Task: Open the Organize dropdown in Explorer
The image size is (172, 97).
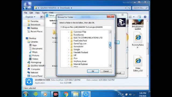Action: coord(30,17)
